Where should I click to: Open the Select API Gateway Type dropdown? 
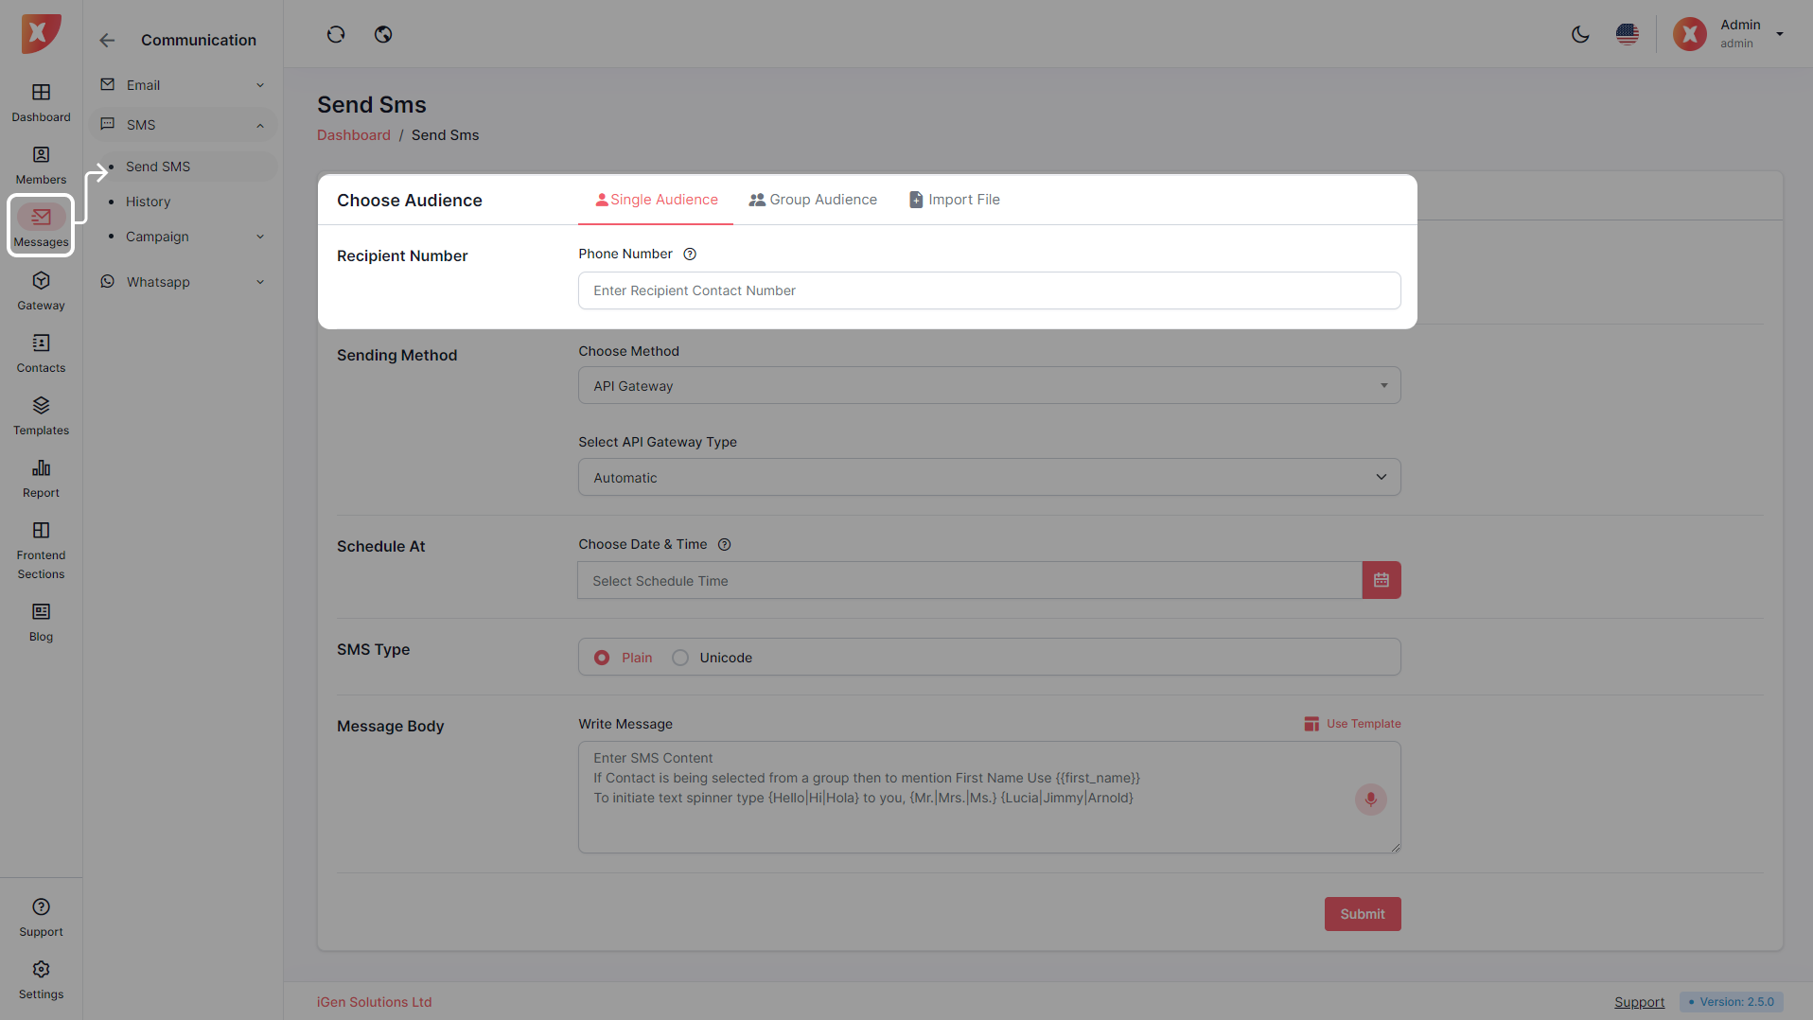pos(989,478)
